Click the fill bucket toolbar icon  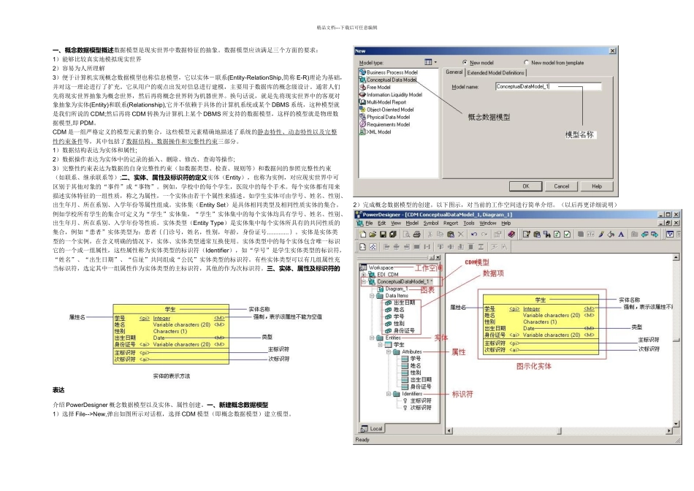click(x=611, y=235)
